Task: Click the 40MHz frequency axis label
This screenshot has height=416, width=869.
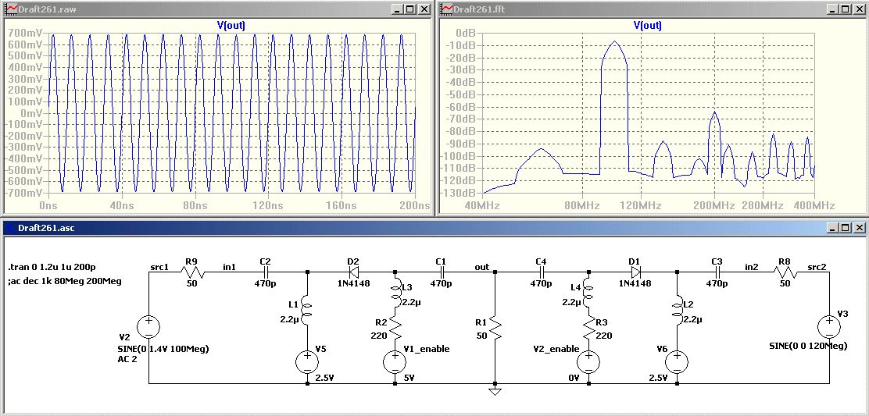Action: coord(483,206)
